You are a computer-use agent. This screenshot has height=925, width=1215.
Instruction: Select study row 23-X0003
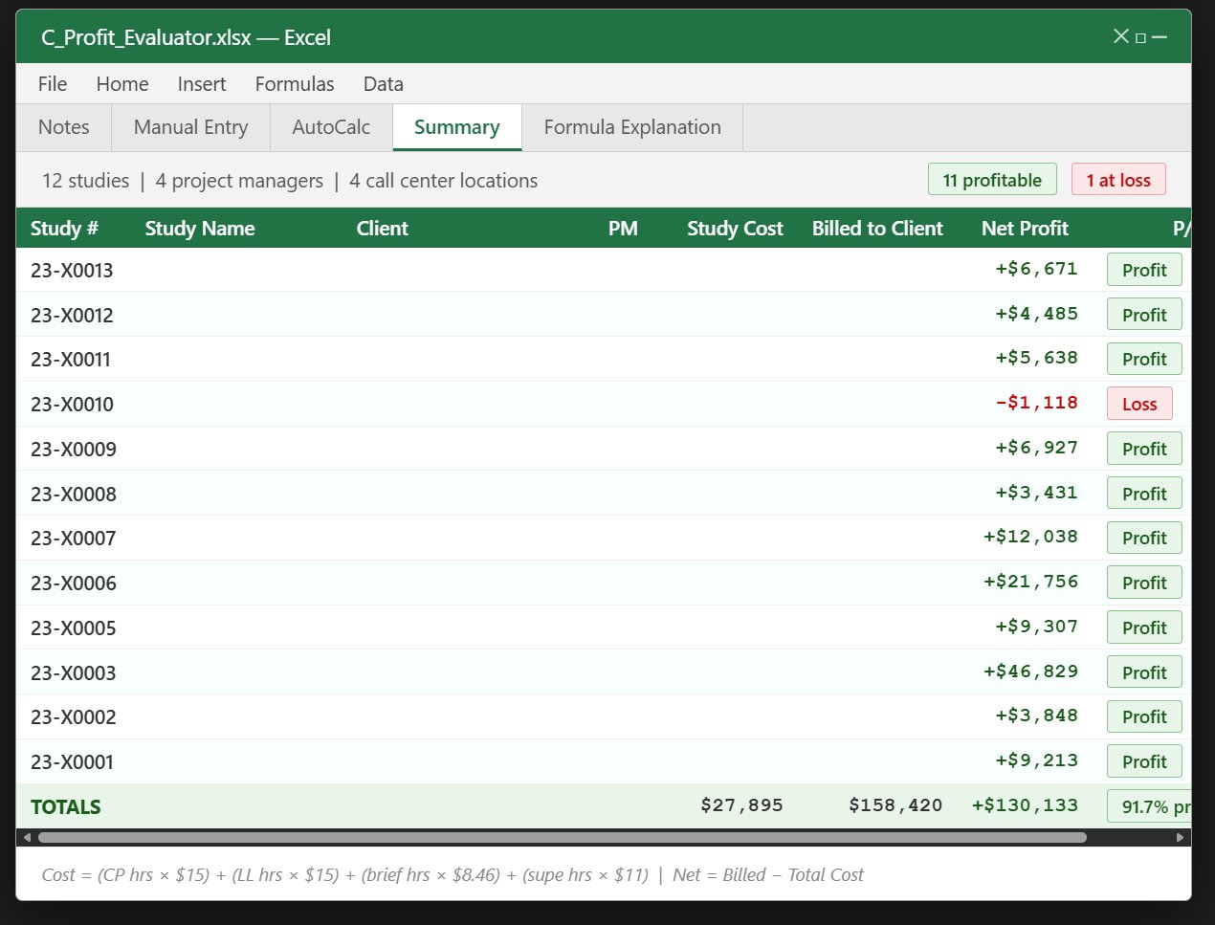[x=604, y=672]
